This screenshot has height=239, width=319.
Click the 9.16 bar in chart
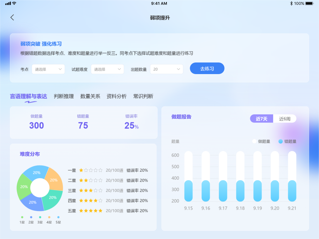pos(206,176)
